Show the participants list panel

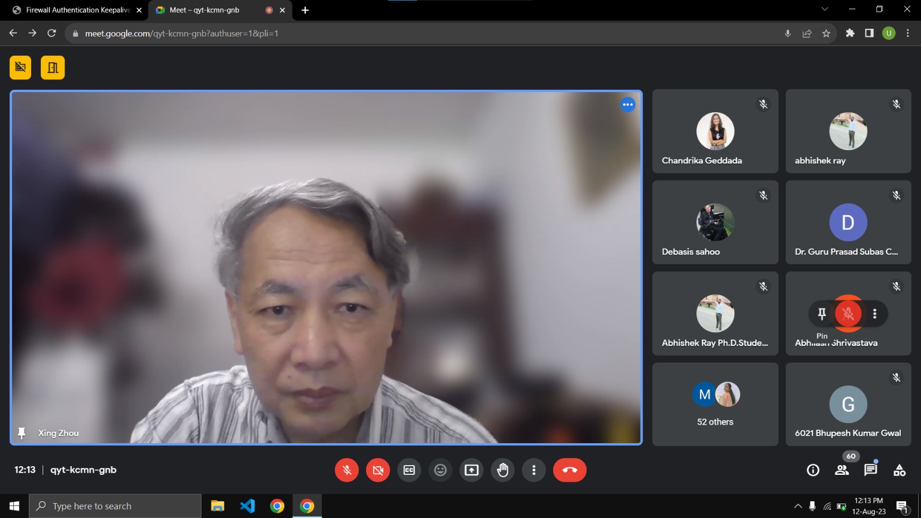coord(842,470)
